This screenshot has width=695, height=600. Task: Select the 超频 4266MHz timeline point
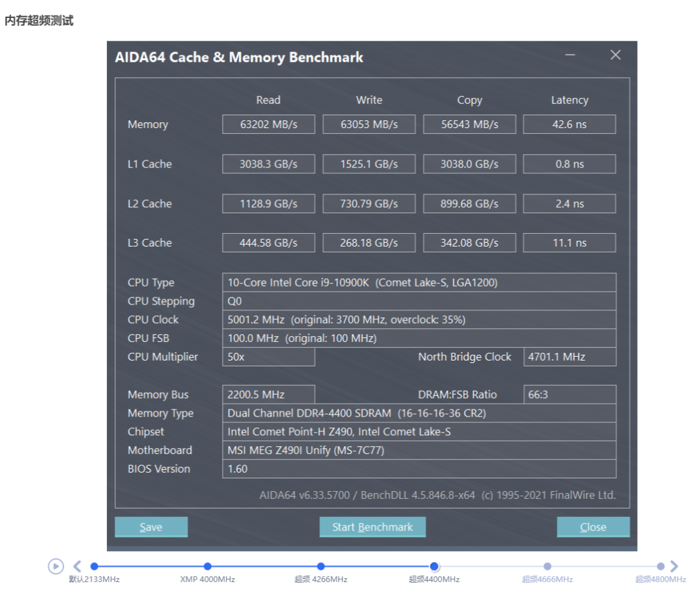coord(321,567)
